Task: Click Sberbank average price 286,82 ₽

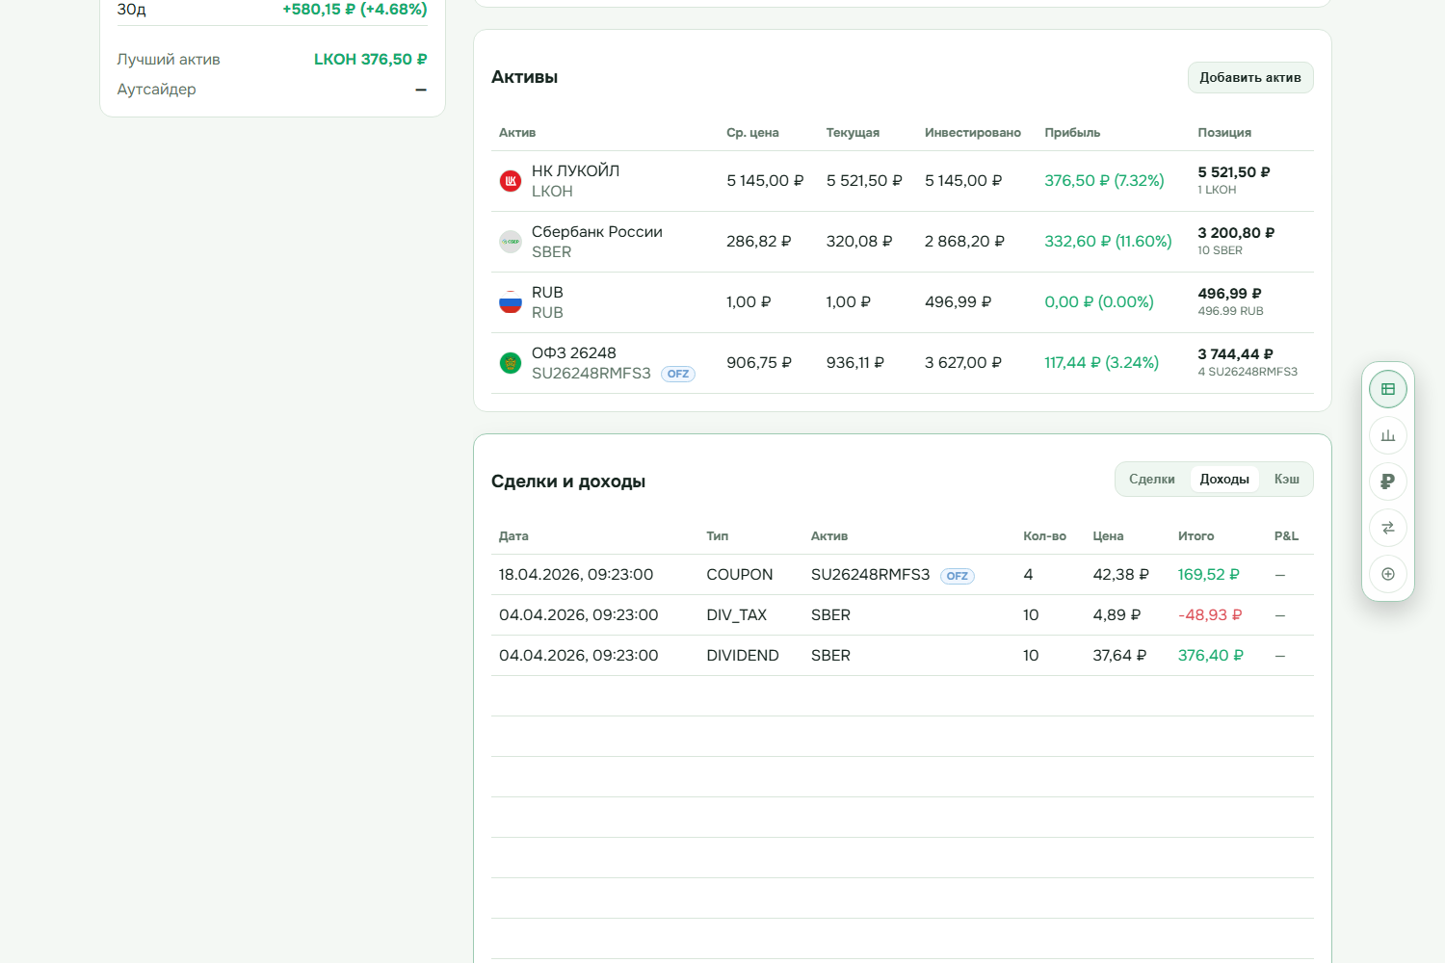Action: (759, 241)
